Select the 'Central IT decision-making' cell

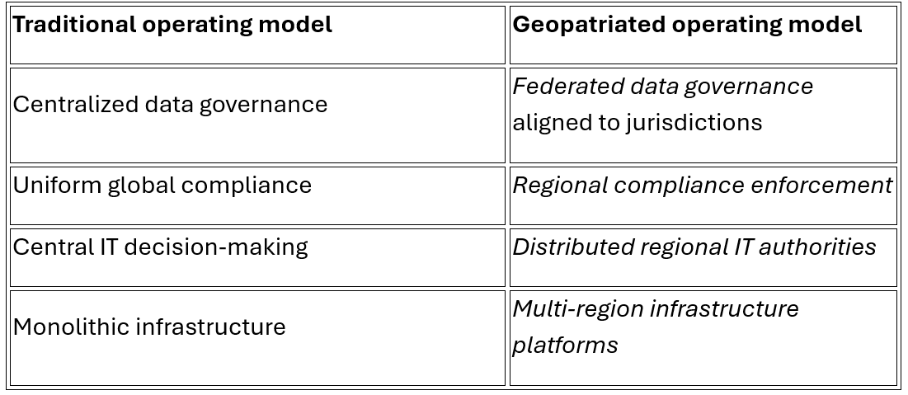[x=256, y=257]
